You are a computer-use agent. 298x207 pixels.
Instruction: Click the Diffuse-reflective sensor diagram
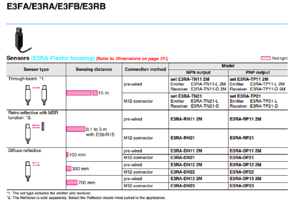[32, 171]
